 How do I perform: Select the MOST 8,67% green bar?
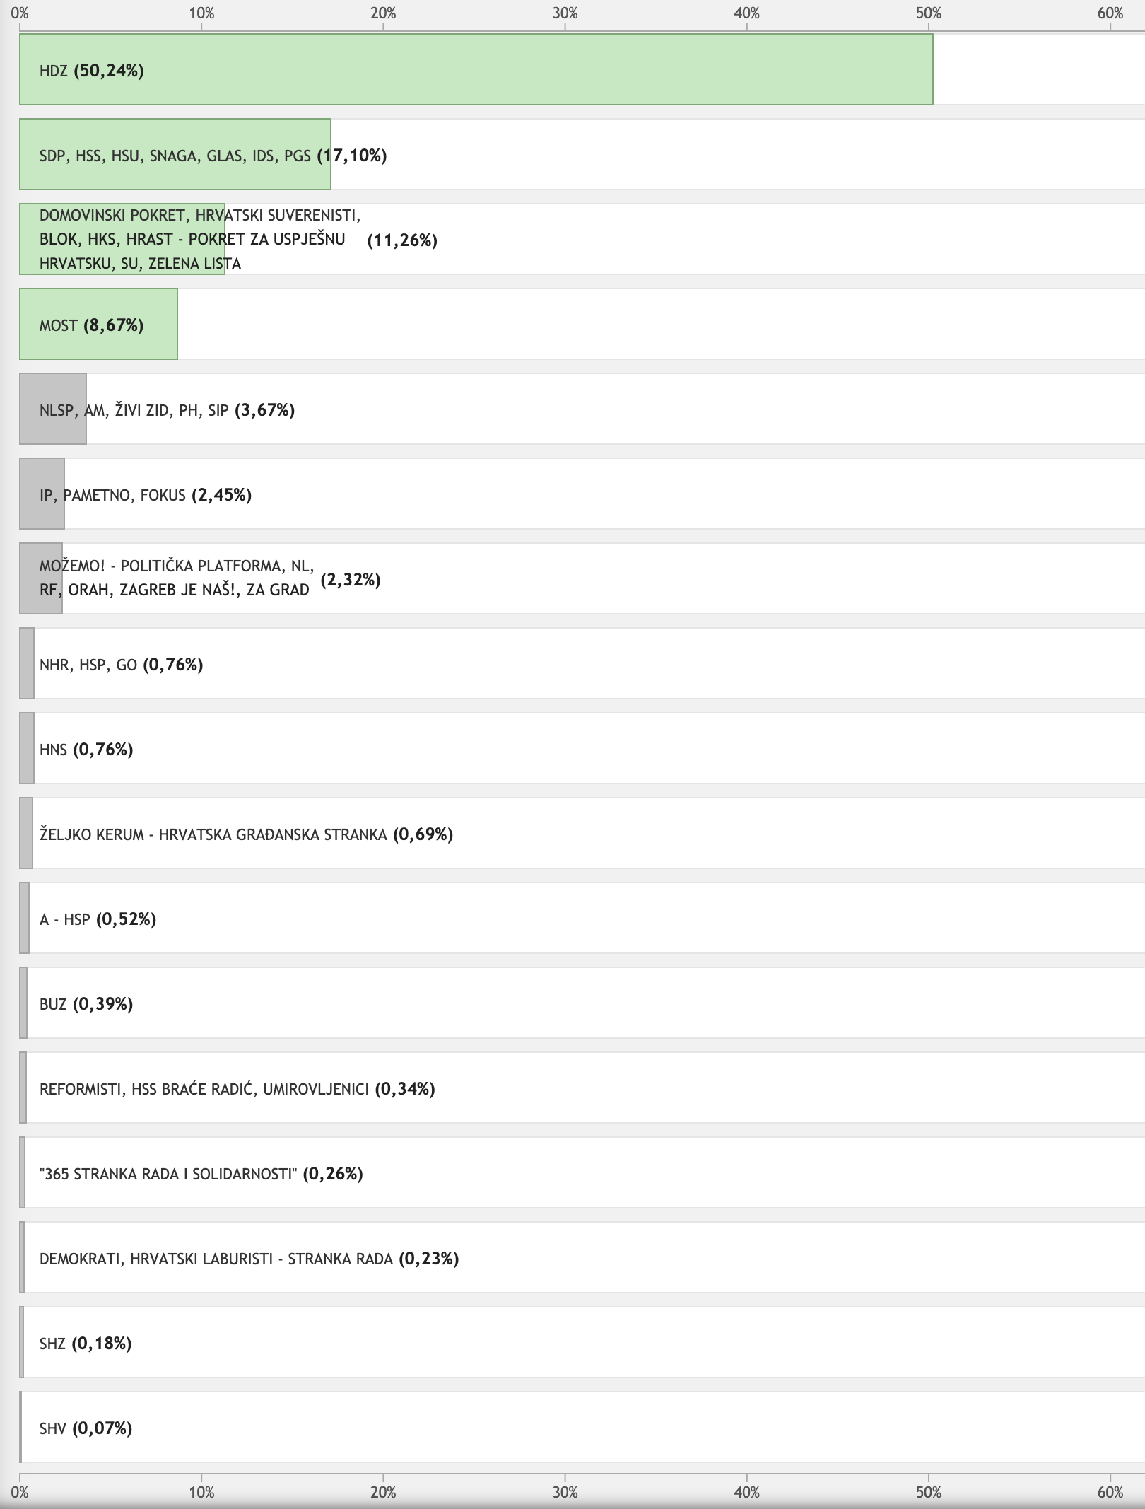point(98,325)
